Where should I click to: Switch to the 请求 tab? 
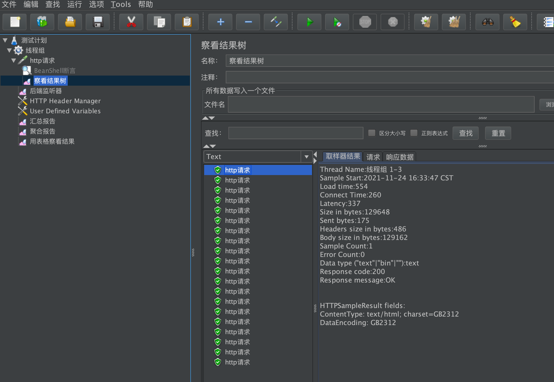tap(373, 157)
